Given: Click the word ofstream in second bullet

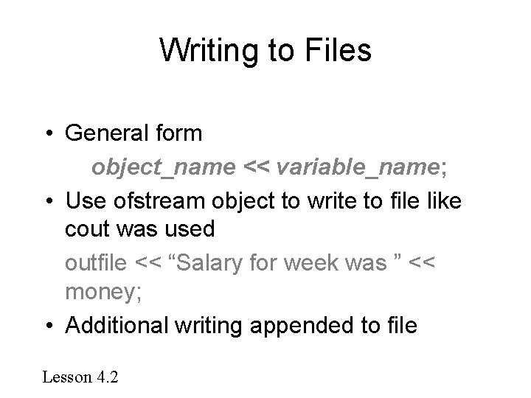Looking at the screenshot, I should [x=159, y=200].
